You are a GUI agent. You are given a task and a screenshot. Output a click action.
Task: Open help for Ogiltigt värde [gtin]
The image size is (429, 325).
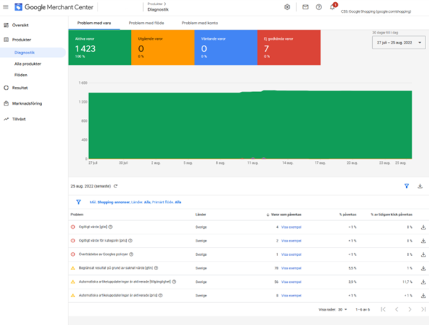click(x=110, y=227)
